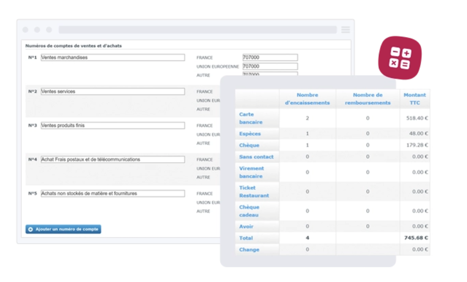Click UNION EUROPEENNE account number field

270,66
